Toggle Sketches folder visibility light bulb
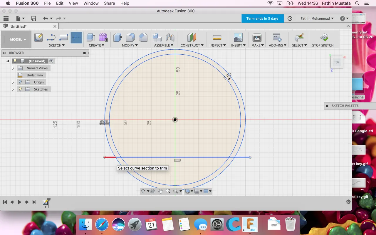Viewport: 376px width, 235px height. 20,89
